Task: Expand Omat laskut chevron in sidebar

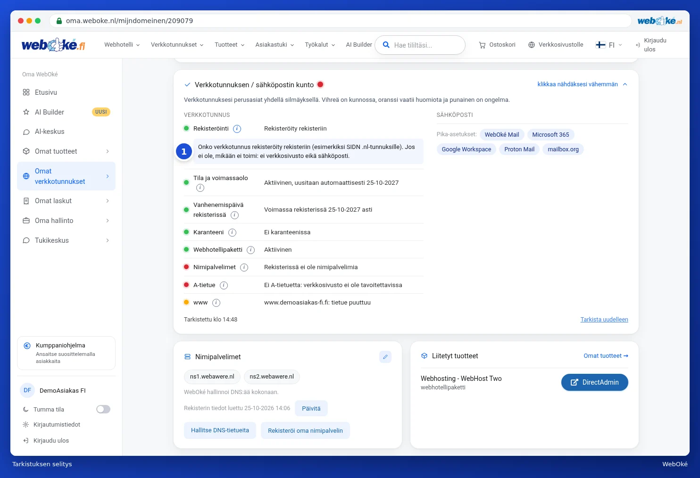Action: 108,201
